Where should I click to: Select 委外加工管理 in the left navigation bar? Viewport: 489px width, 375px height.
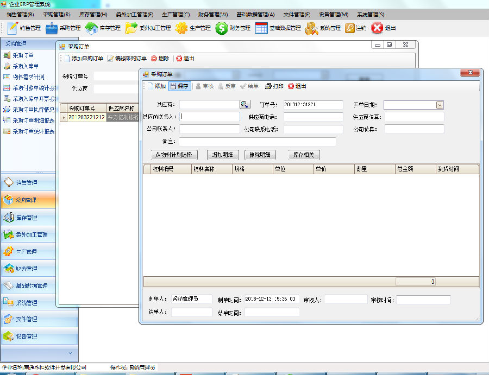[28, 234]
